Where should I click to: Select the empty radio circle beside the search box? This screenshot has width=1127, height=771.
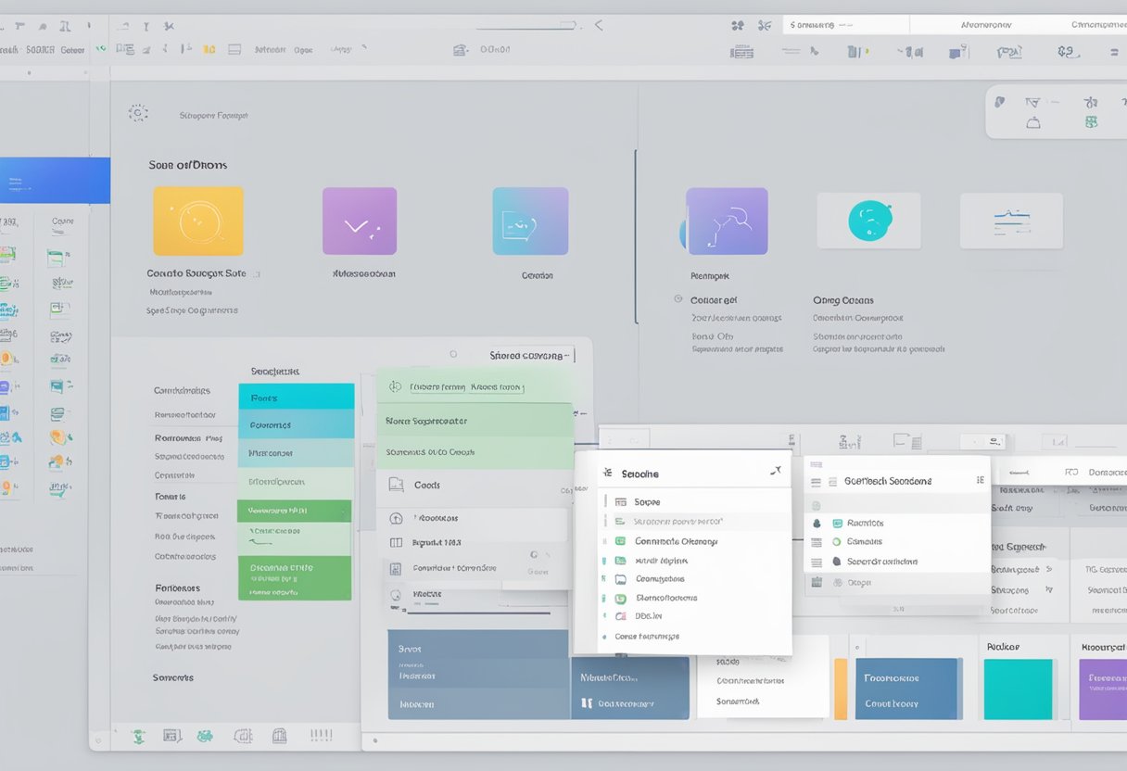coord(453,354)
